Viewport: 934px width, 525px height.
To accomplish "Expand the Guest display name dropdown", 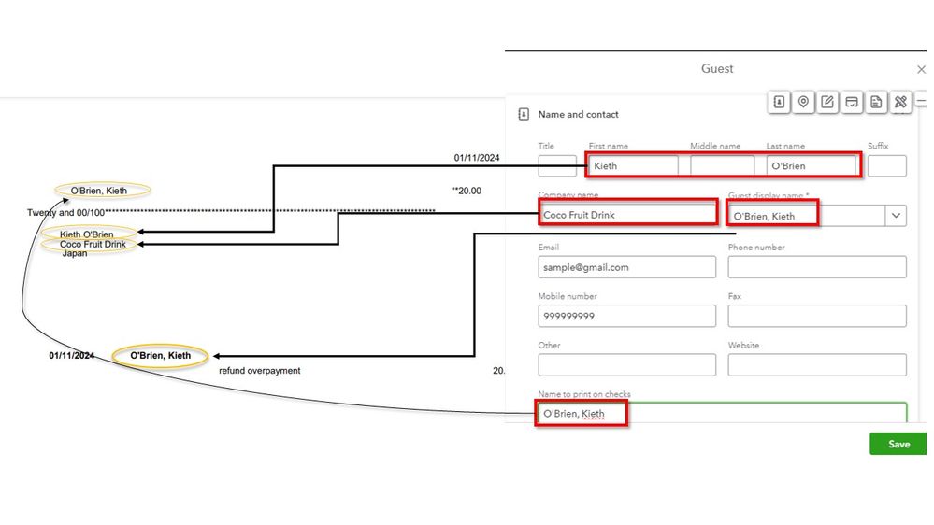I will tap(896, 216).
